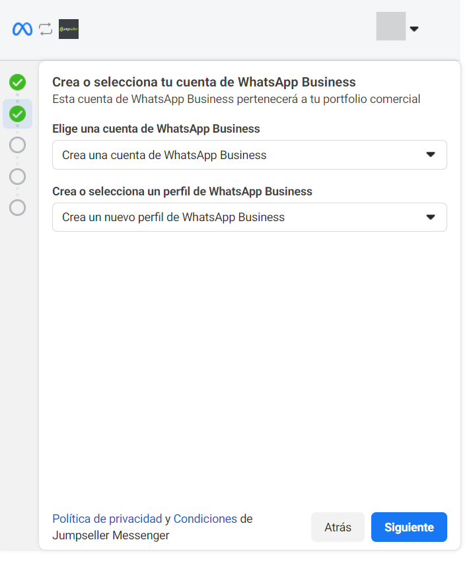Click "Elige una cuenta de WhatsApp Business" label
Screen dimensions: 471x565
156,129
